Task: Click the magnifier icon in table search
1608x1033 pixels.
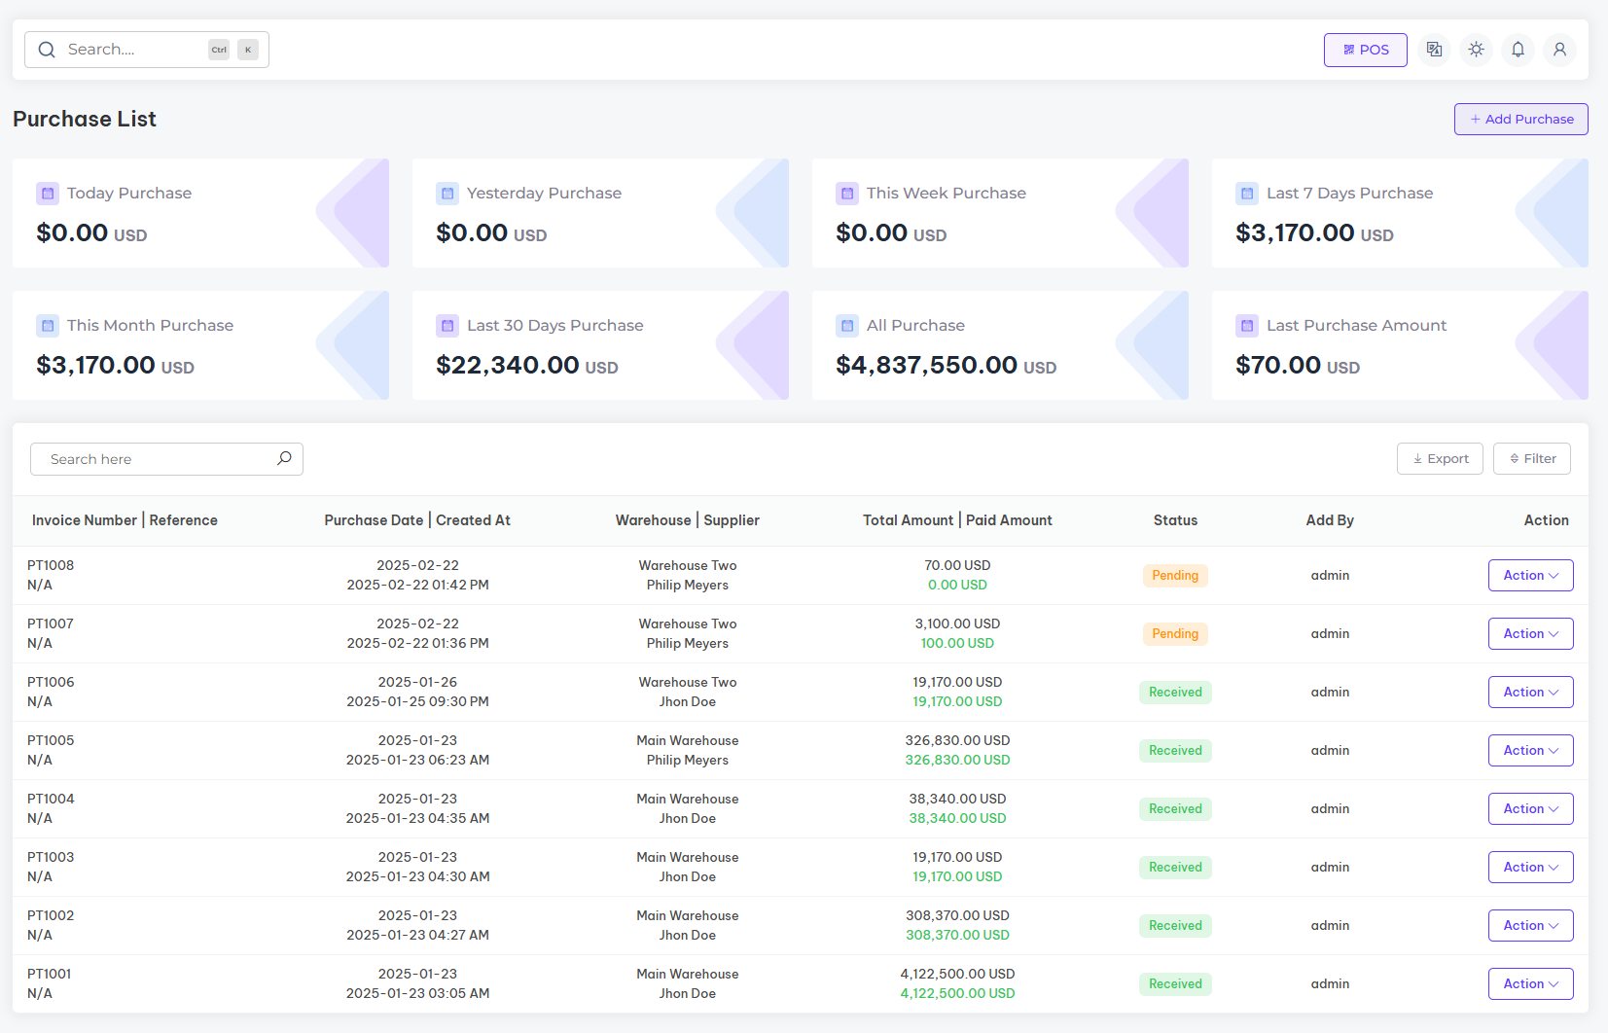Action: [284, 458]
